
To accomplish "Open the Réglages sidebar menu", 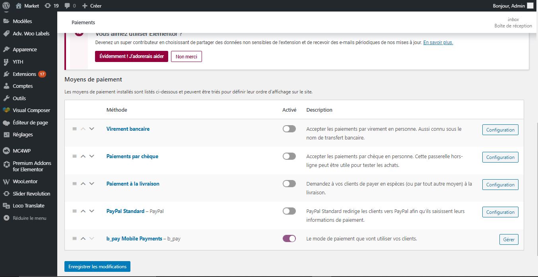I will 23,135.
